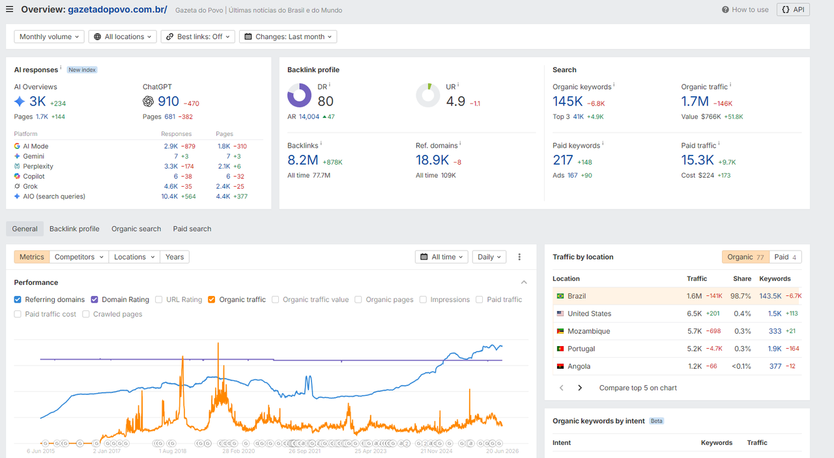Click the How to use help icon
Image resolution: width=834 pixels, height=458 pixels.
tap(725, 10)
